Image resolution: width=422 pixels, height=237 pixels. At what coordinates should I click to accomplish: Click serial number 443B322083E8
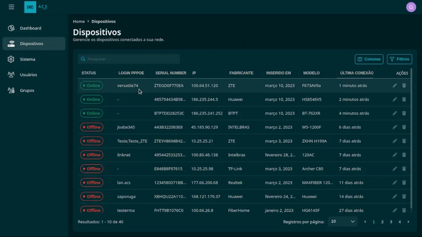(168, 127)
